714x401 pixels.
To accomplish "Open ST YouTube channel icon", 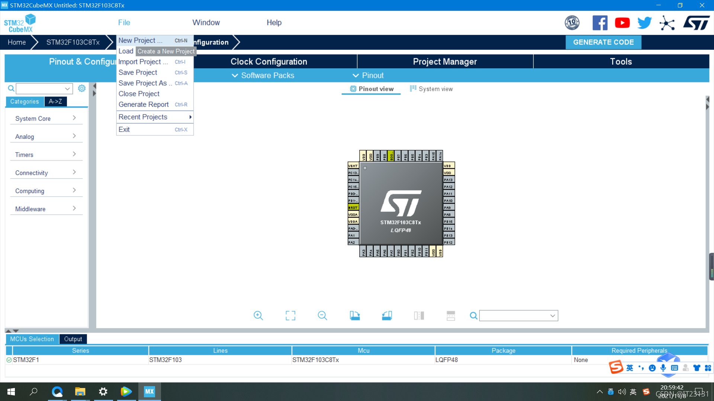I will coord(622,23).
